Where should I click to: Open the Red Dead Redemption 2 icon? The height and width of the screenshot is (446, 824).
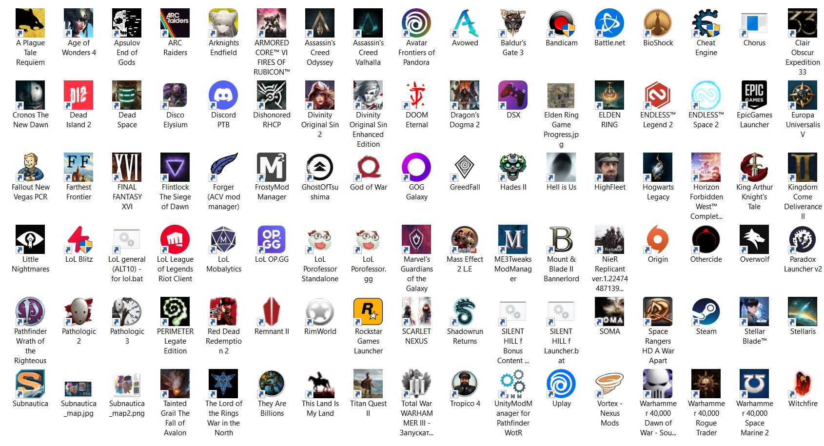coord(223,311)
